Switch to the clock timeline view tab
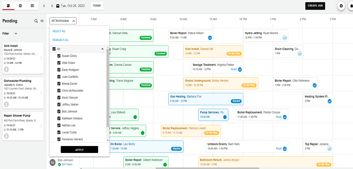Viewport: 353px width, 169px height. 21,6
